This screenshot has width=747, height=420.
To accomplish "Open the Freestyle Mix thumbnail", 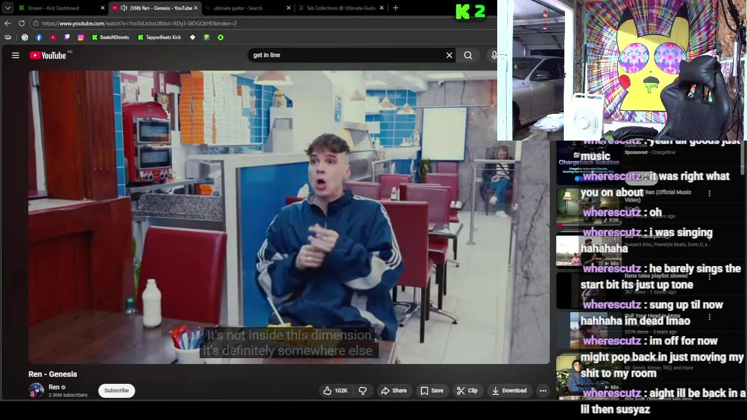I will (x=588, y=250).
